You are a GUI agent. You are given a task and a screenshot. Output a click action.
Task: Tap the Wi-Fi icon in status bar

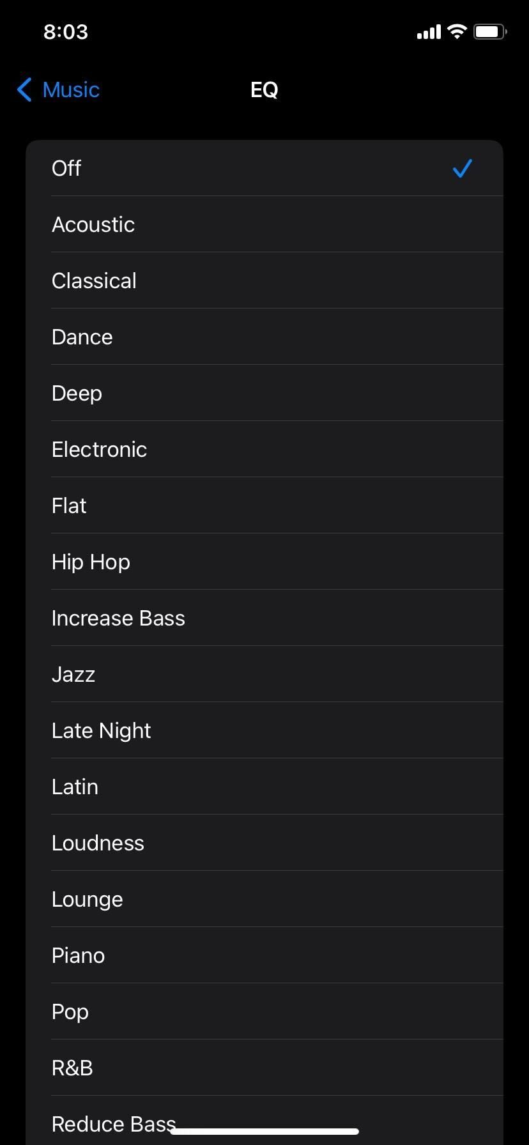click(x=457, y=31)
